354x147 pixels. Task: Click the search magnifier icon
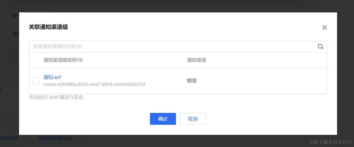pyautogui.click(x=321, y=47)
